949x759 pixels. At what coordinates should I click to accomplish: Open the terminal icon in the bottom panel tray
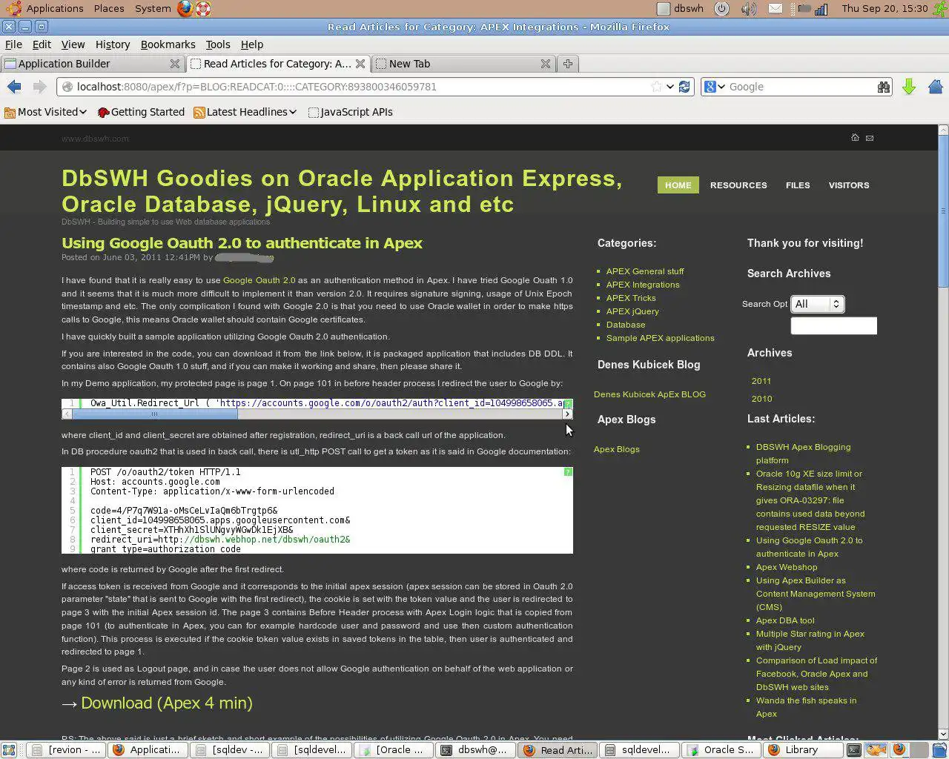855,749
